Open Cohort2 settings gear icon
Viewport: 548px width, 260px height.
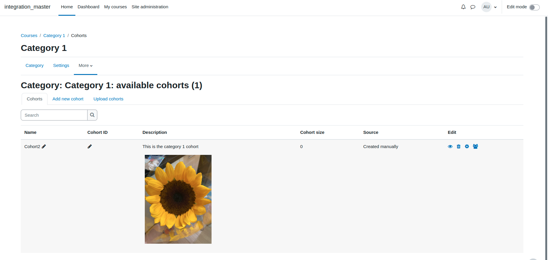pyautogui.click(x=467, y=147)
